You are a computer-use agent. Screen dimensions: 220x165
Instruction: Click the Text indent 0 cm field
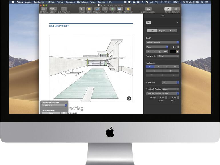point(173,98)
